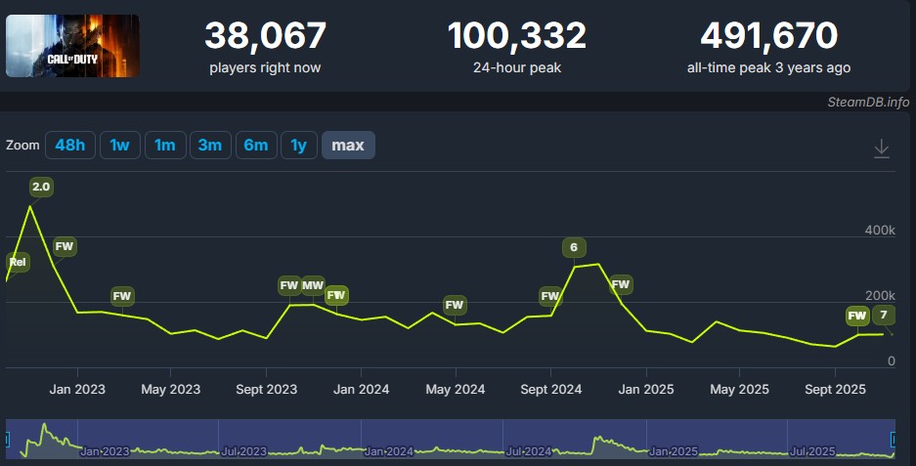This screenshot has width=916, height=466.
Task: Zoom the chart to 6m
Action: tap(255, 146)
